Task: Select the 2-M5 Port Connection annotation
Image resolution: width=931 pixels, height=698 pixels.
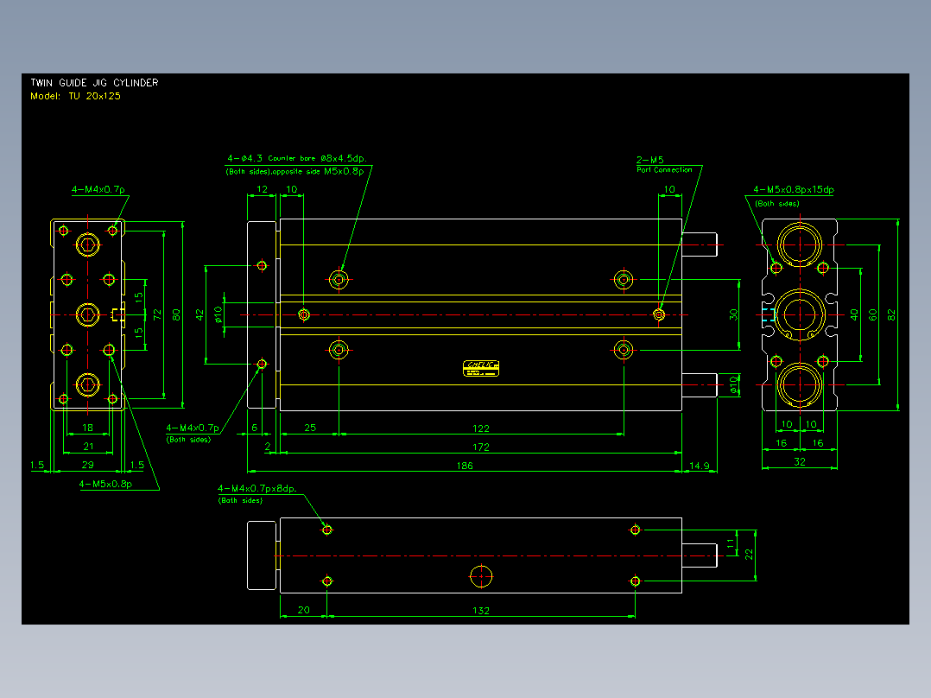Action: point(664,164)
